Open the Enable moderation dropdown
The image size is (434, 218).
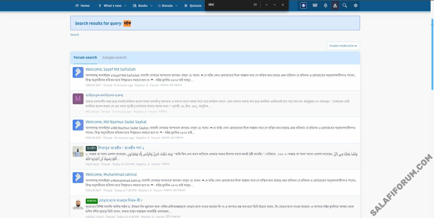pos(343,46)
